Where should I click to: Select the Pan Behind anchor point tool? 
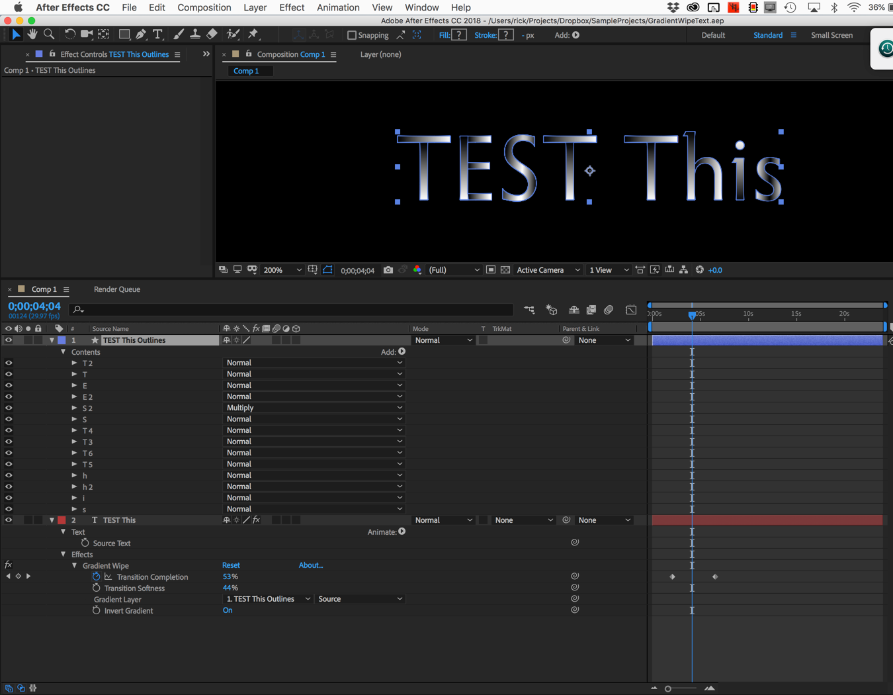pos(104,34)
